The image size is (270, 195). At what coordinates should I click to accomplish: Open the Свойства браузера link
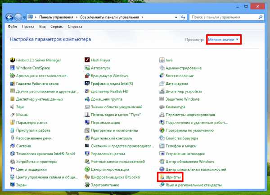(x=182, y=138)
